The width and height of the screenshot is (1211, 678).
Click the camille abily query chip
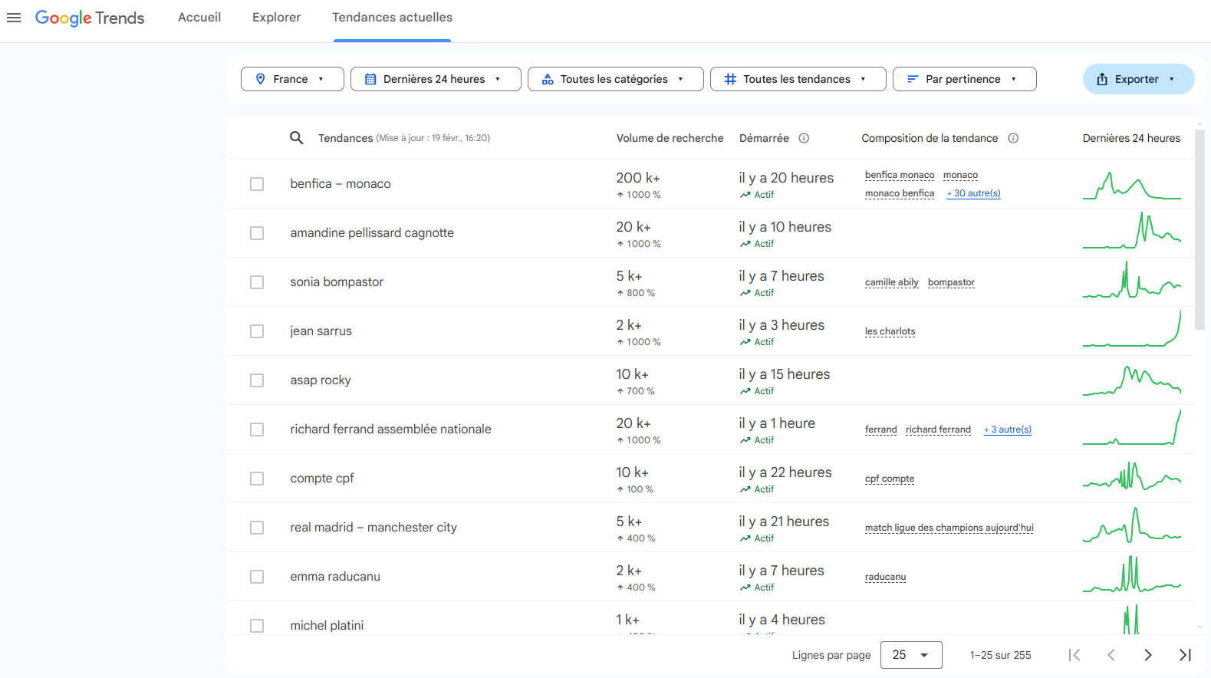point(892,282)
